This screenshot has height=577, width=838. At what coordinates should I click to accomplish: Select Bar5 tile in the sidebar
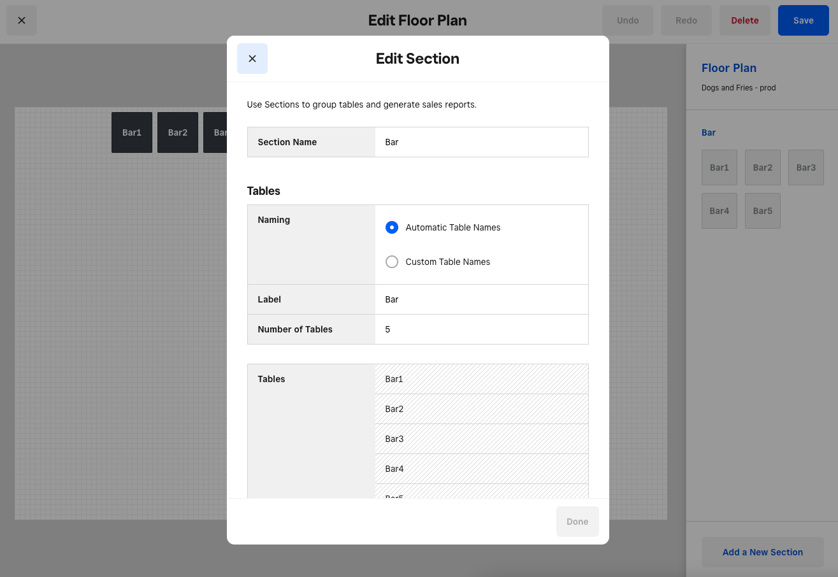tap(763, 211)
